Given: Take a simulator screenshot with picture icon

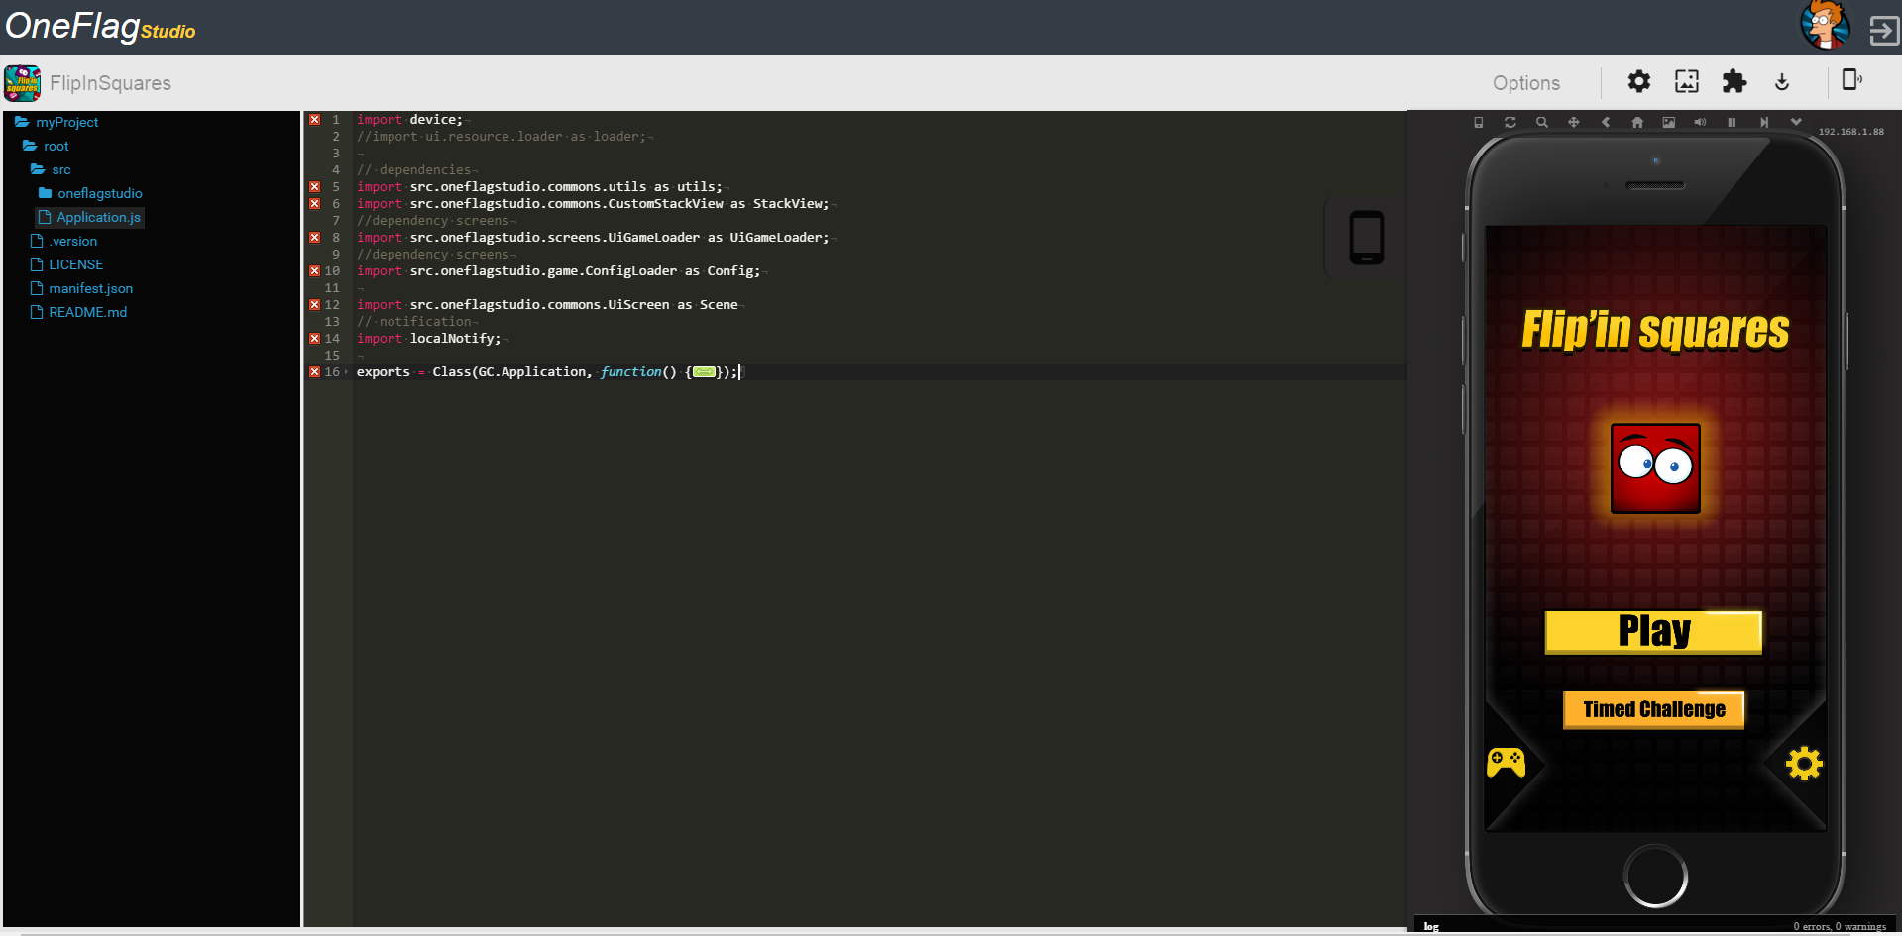Looking at the screenshot, I should coord(1668,123).
